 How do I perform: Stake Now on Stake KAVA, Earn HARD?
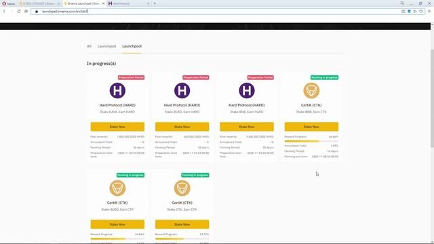point(117,127)
